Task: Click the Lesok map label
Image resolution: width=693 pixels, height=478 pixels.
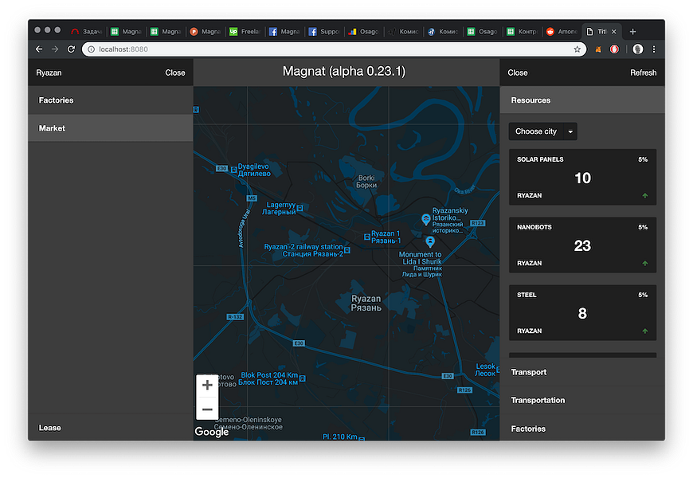Action: 485,370
